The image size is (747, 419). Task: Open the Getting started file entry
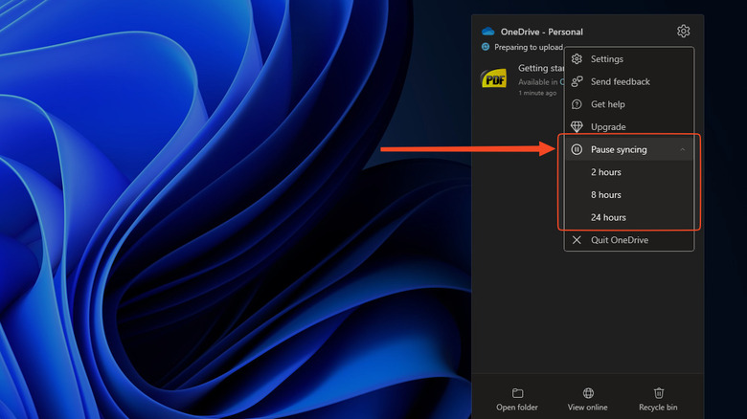539,69
